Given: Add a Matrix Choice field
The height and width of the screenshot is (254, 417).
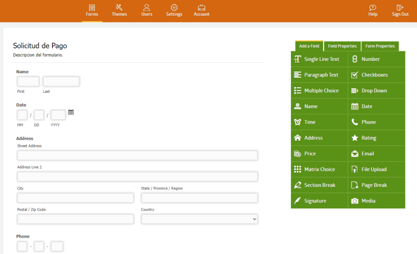Looking at the screenshot, I should pos(319,169).
